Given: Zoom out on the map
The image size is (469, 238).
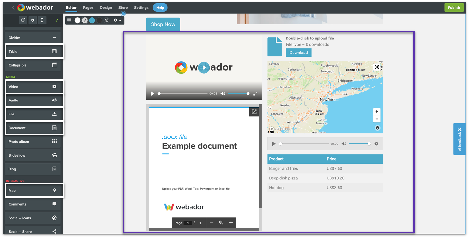Looking at the screenshot, I should tap(377, 119).
